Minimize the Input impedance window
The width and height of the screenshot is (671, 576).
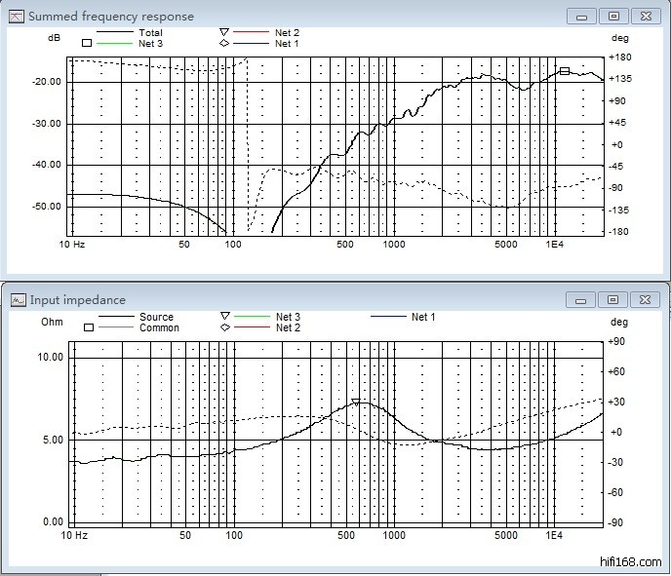[x=583, y=300]
